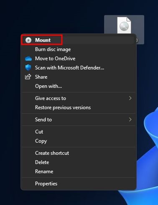Choose Delete from the context menu

[79, 162]
